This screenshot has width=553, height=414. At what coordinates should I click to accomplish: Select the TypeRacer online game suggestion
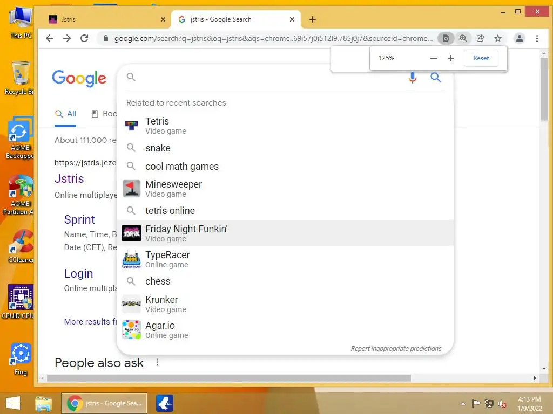click(x=285, y=259)
